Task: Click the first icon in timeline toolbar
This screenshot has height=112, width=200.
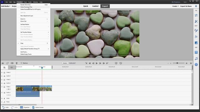Action: pyautogui.click(x=3, y=63)
